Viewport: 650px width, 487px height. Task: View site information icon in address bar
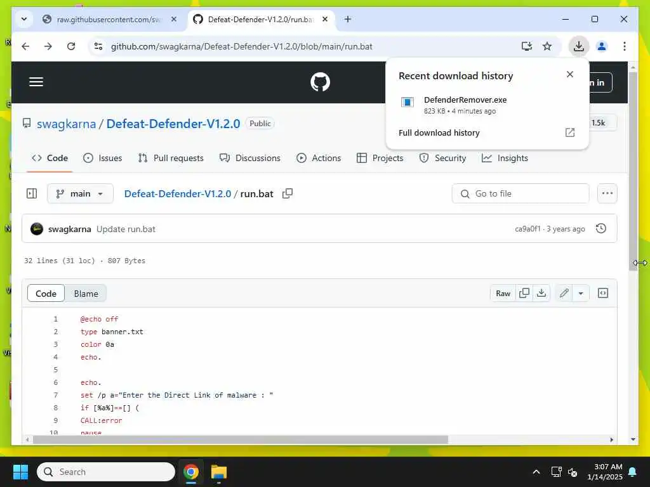pyautogui.click(x=98, y=46)
